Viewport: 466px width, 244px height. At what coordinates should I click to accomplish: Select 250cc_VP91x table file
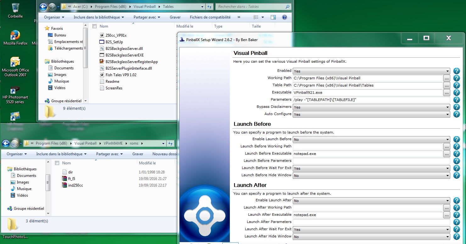[116, 35]
